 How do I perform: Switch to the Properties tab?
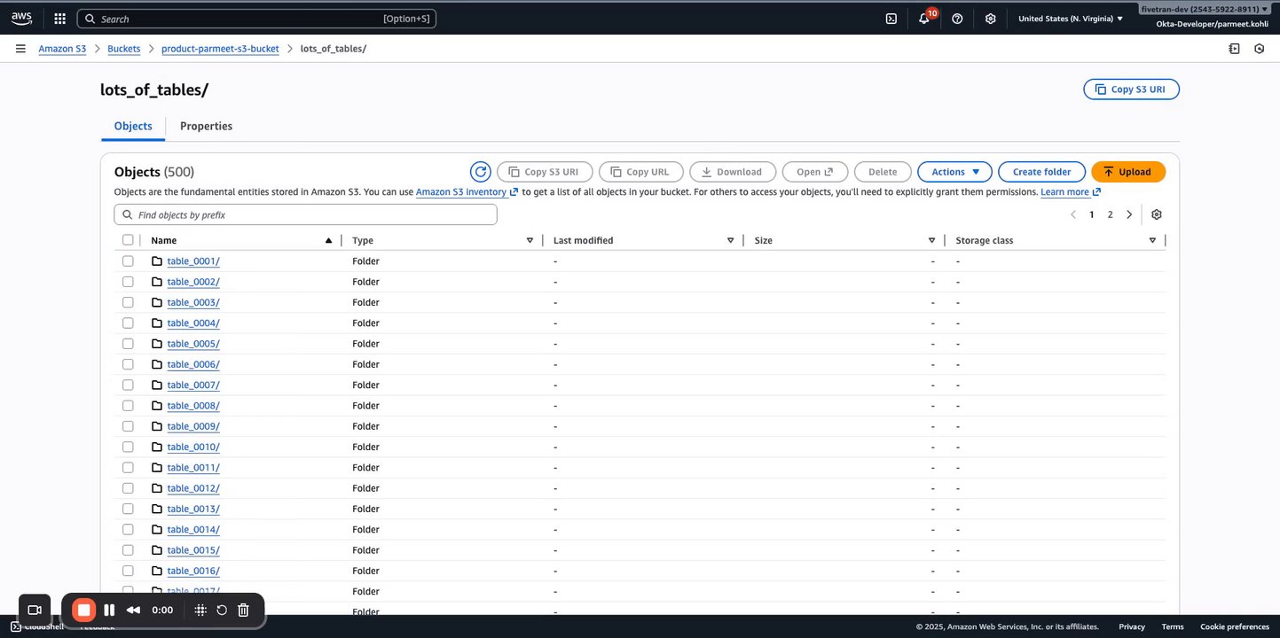pos(206,126)
